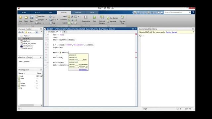The width and height of the screenshot is (212, 119).
Task: Expand the Go To dropdown arrow
Action: [x=58, y=20]
